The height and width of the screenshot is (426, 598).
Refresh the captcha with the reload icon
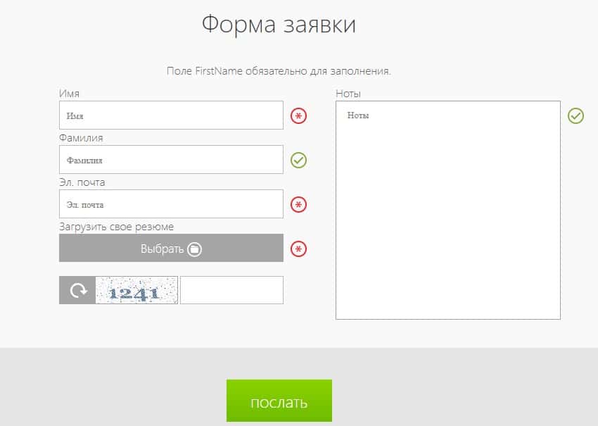[x=77, y=290]
